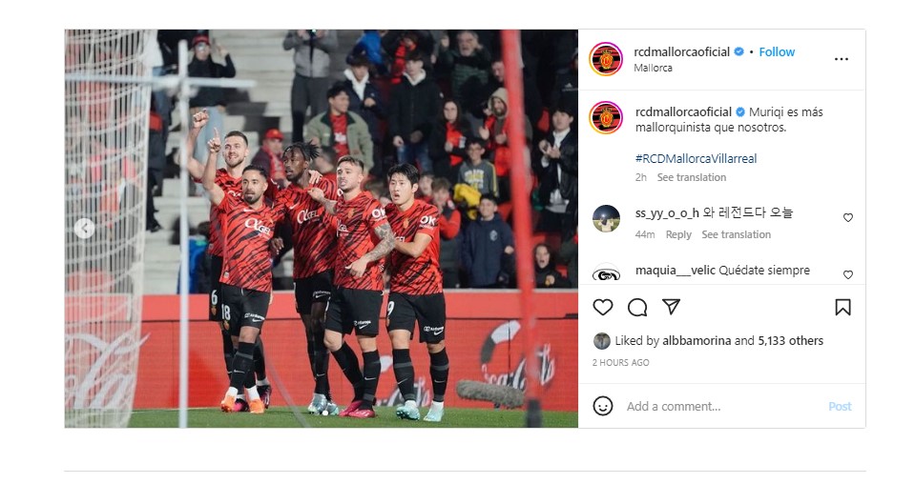Follow rcdmallorcaoficial
The image size is (915, 504).
tap(777, 51)
